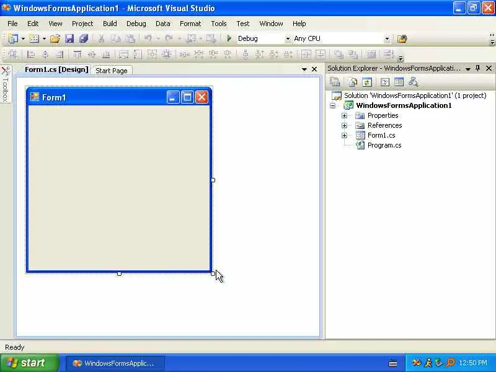
Task: Click the Align Tops layout icon
Action: pyautogui.click(x=77, y=55)
